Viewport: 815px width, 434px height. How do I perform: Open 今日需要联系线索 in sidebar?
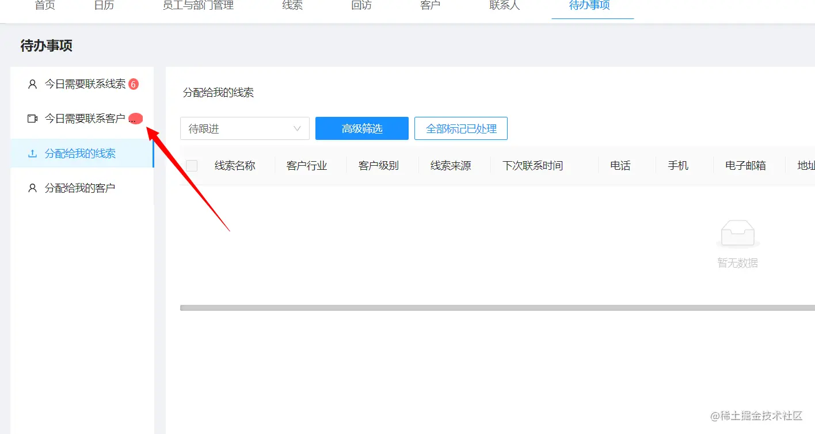[82, 84]
